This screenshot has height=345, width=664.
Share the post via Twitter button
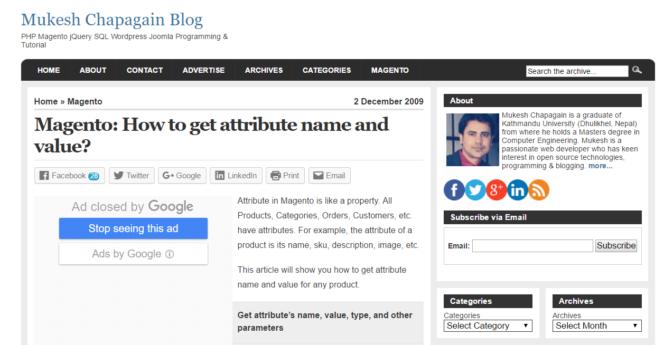tap(132, 176)
